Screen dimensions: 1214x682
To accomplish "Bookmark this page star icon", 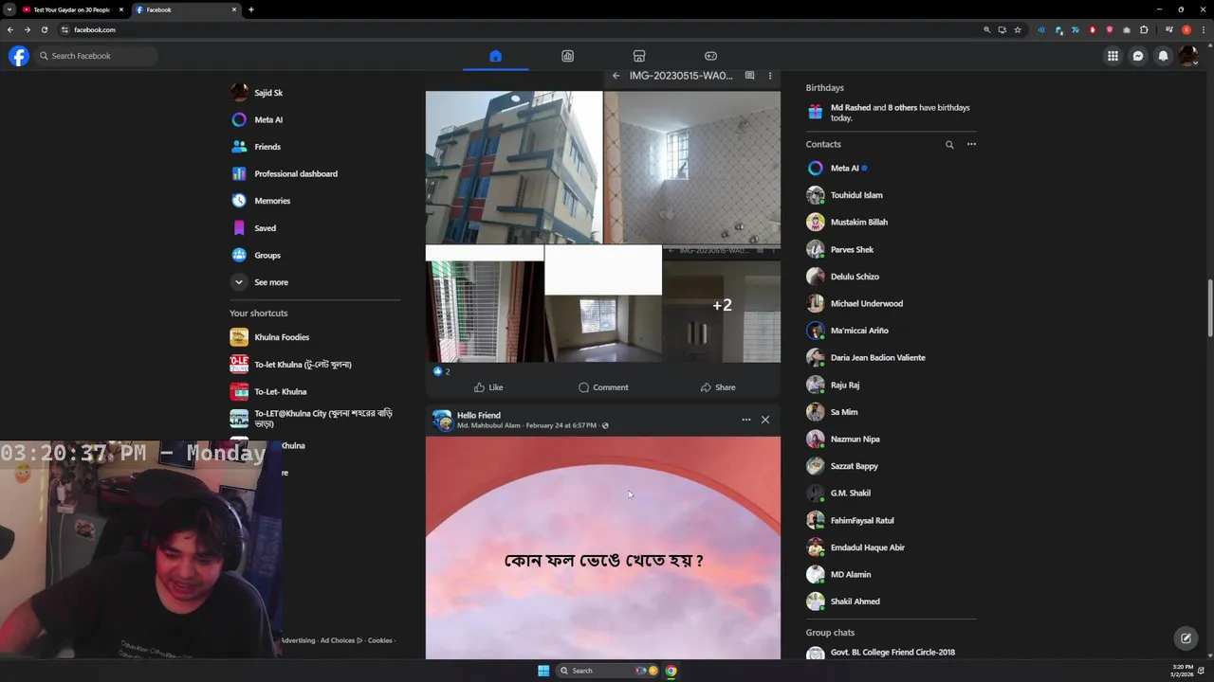I will click(1018, 29).
